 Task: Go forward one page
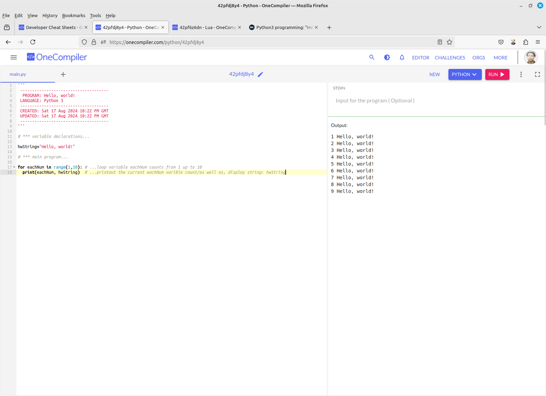point(21,42)
